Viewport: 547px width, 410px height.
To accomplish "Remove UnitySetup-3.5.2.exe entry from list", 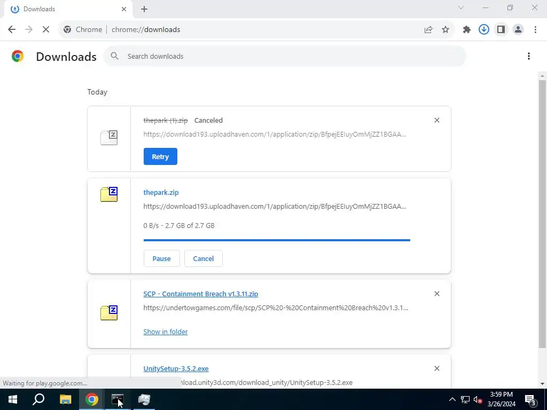I will coord(437,368).
